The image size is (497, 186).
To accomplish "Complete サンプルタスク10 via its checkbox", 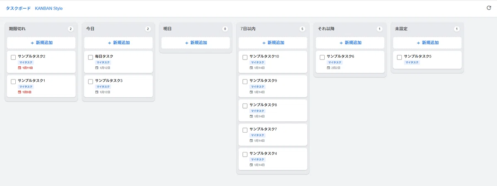I will click(245, 57).
